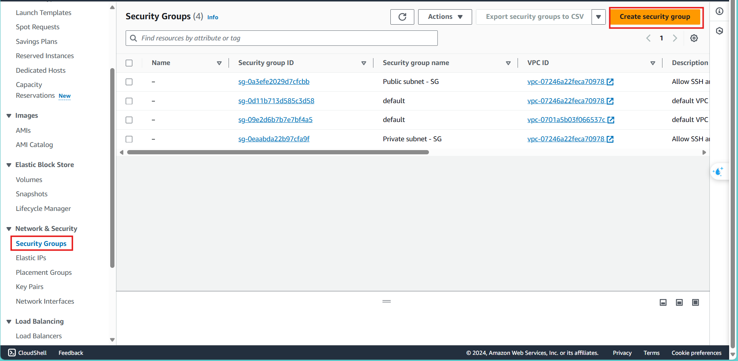Click the table horizontal scrollbar
738x361 pixels.
[x=278, y=152]
